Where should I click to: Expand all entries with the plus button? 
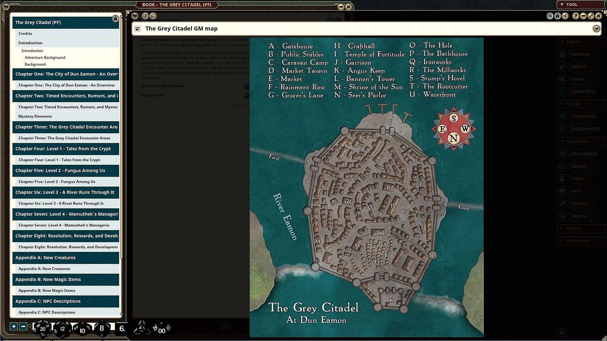click(14, 326)
